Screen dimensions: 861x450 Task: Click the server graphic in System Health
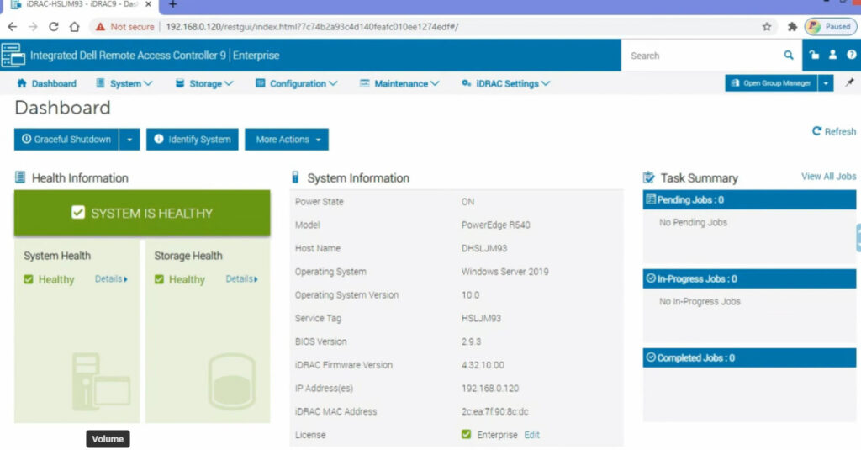click(x=102, y=382)
